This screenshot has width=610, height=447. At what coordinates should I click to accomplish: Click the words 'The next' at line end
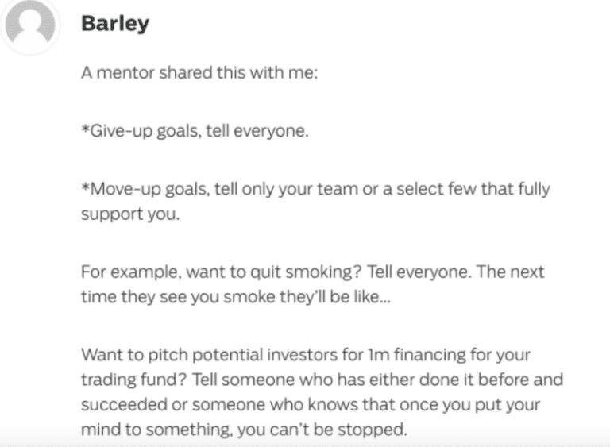coord(519,272)
